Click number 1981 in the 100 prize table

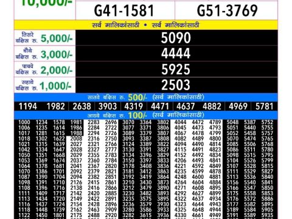(x=76, y=122)
